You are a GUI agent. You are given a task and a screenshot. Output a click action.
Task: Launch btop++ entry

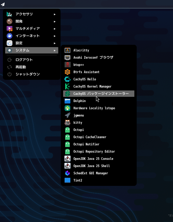(99, 65)
